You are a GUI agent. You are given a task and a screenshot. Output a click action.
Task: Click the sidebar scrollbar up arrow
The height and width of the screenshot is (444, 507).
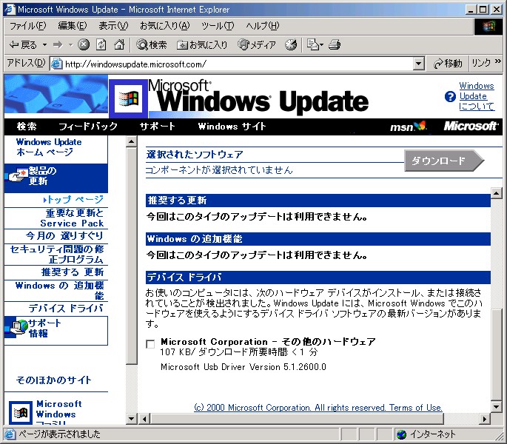point(131,141)
